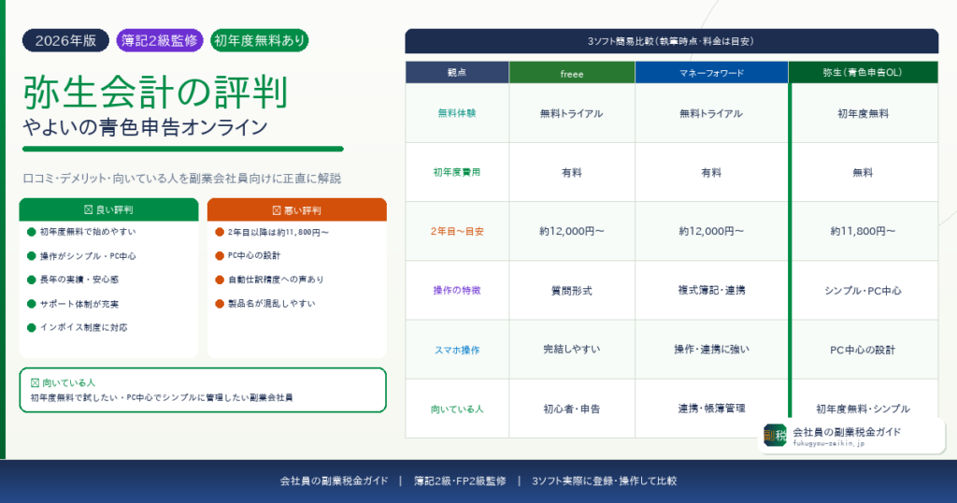Select the 無料体験 row label

pos(456,113)
